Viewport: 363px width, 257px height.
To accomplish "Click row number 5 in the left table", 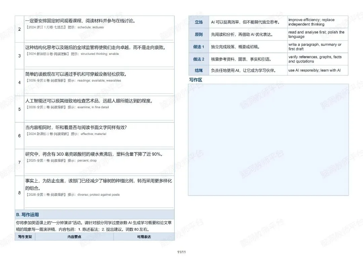I will [x=19, y=109].
